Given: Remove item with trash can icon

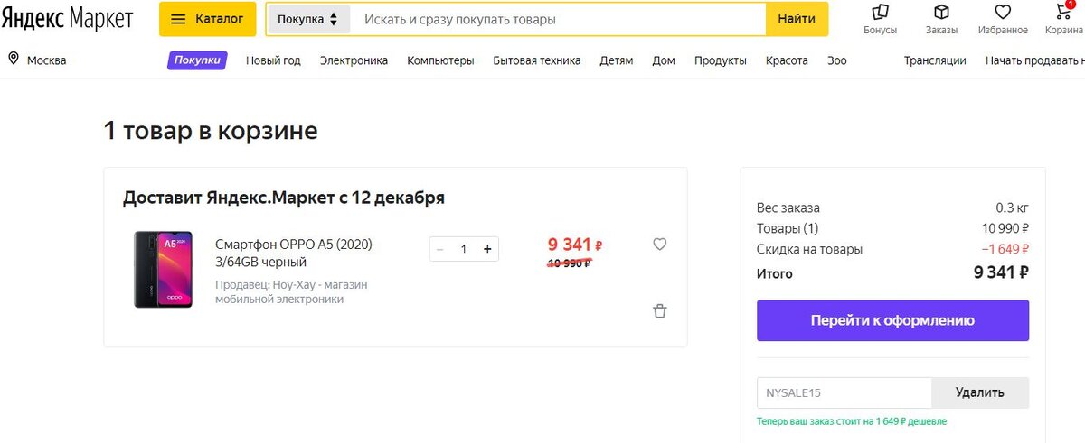Looking at the screenshot, I should tap(660, 311).
